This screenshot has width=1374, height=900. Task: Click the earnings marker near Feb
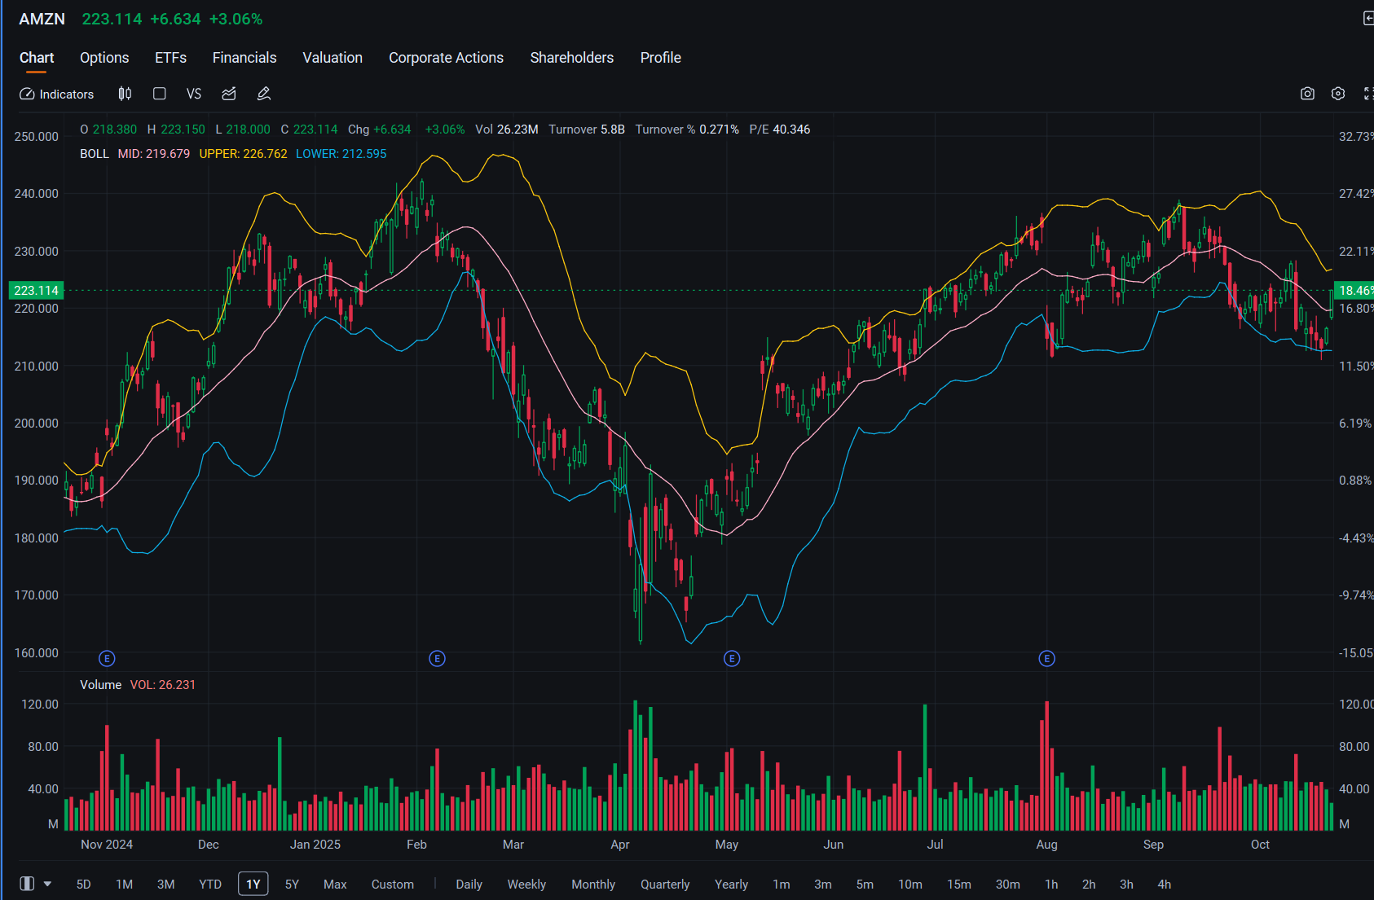(438, 658)
